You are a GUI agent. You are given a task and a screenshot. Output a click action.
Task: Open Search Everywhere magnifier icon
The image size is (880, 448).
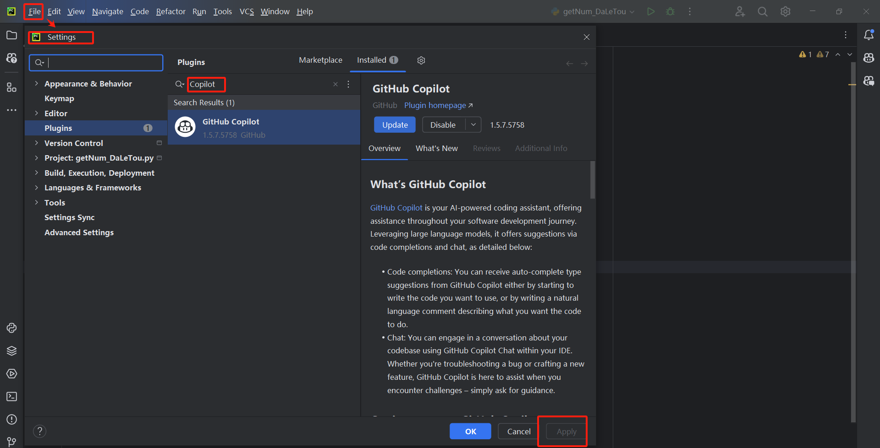coord(763,11)
